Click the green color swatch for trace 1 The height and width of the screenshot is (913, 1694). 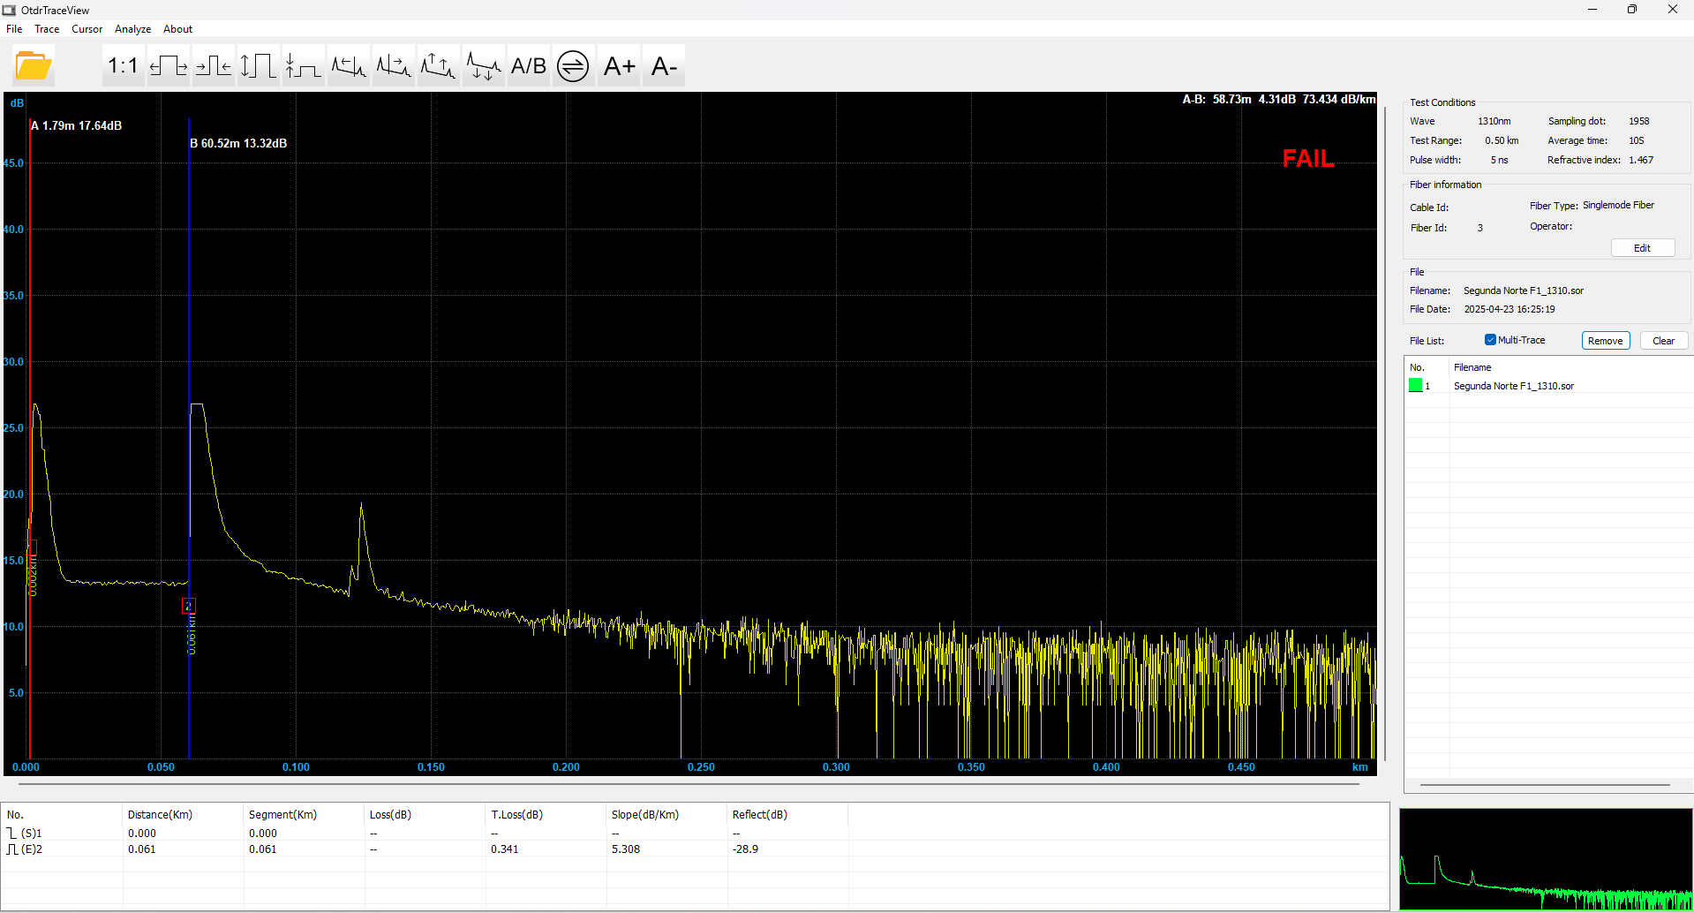pyautogui.click(x=1416, y=386)
